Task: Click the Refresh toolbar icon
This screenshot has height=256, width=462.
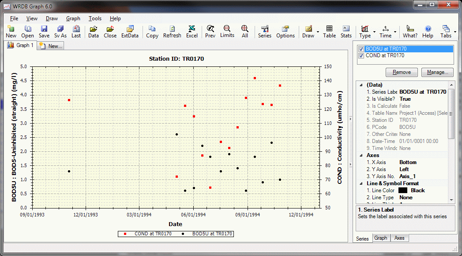Action: [172, 31]
